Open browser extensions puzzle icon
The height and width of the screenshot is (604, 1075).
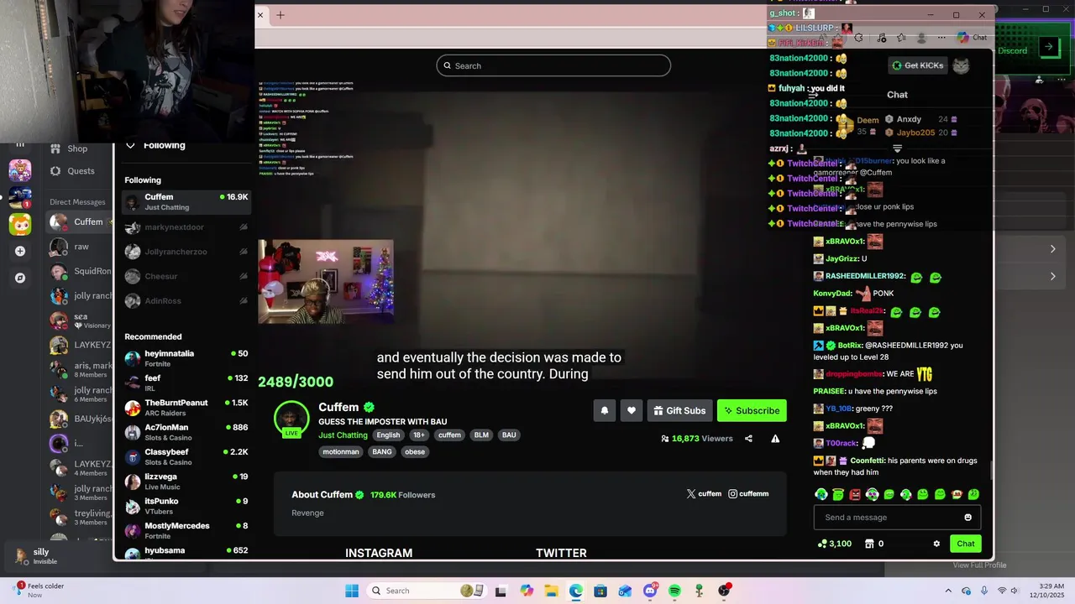click(858, 38)
